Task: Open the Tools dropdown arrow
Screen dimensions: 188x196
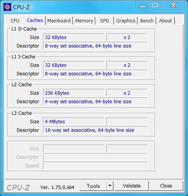Action: coord(110,186)
